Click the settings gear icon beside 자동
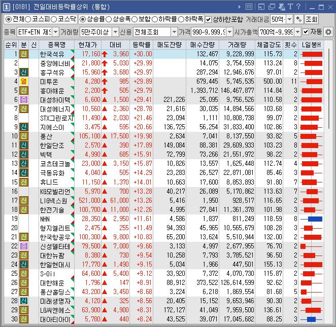The height and width of the screenshot is (327, 336). (x=328, y=32)
